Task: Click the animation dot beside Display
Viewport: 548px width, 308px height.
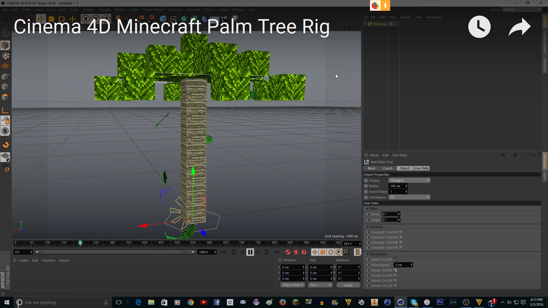Action: [366, 181]
